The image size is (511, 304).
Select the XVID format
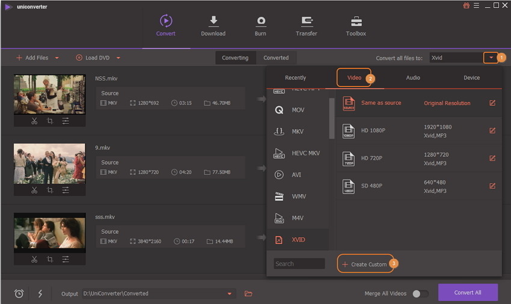click(x=298, y=240)
